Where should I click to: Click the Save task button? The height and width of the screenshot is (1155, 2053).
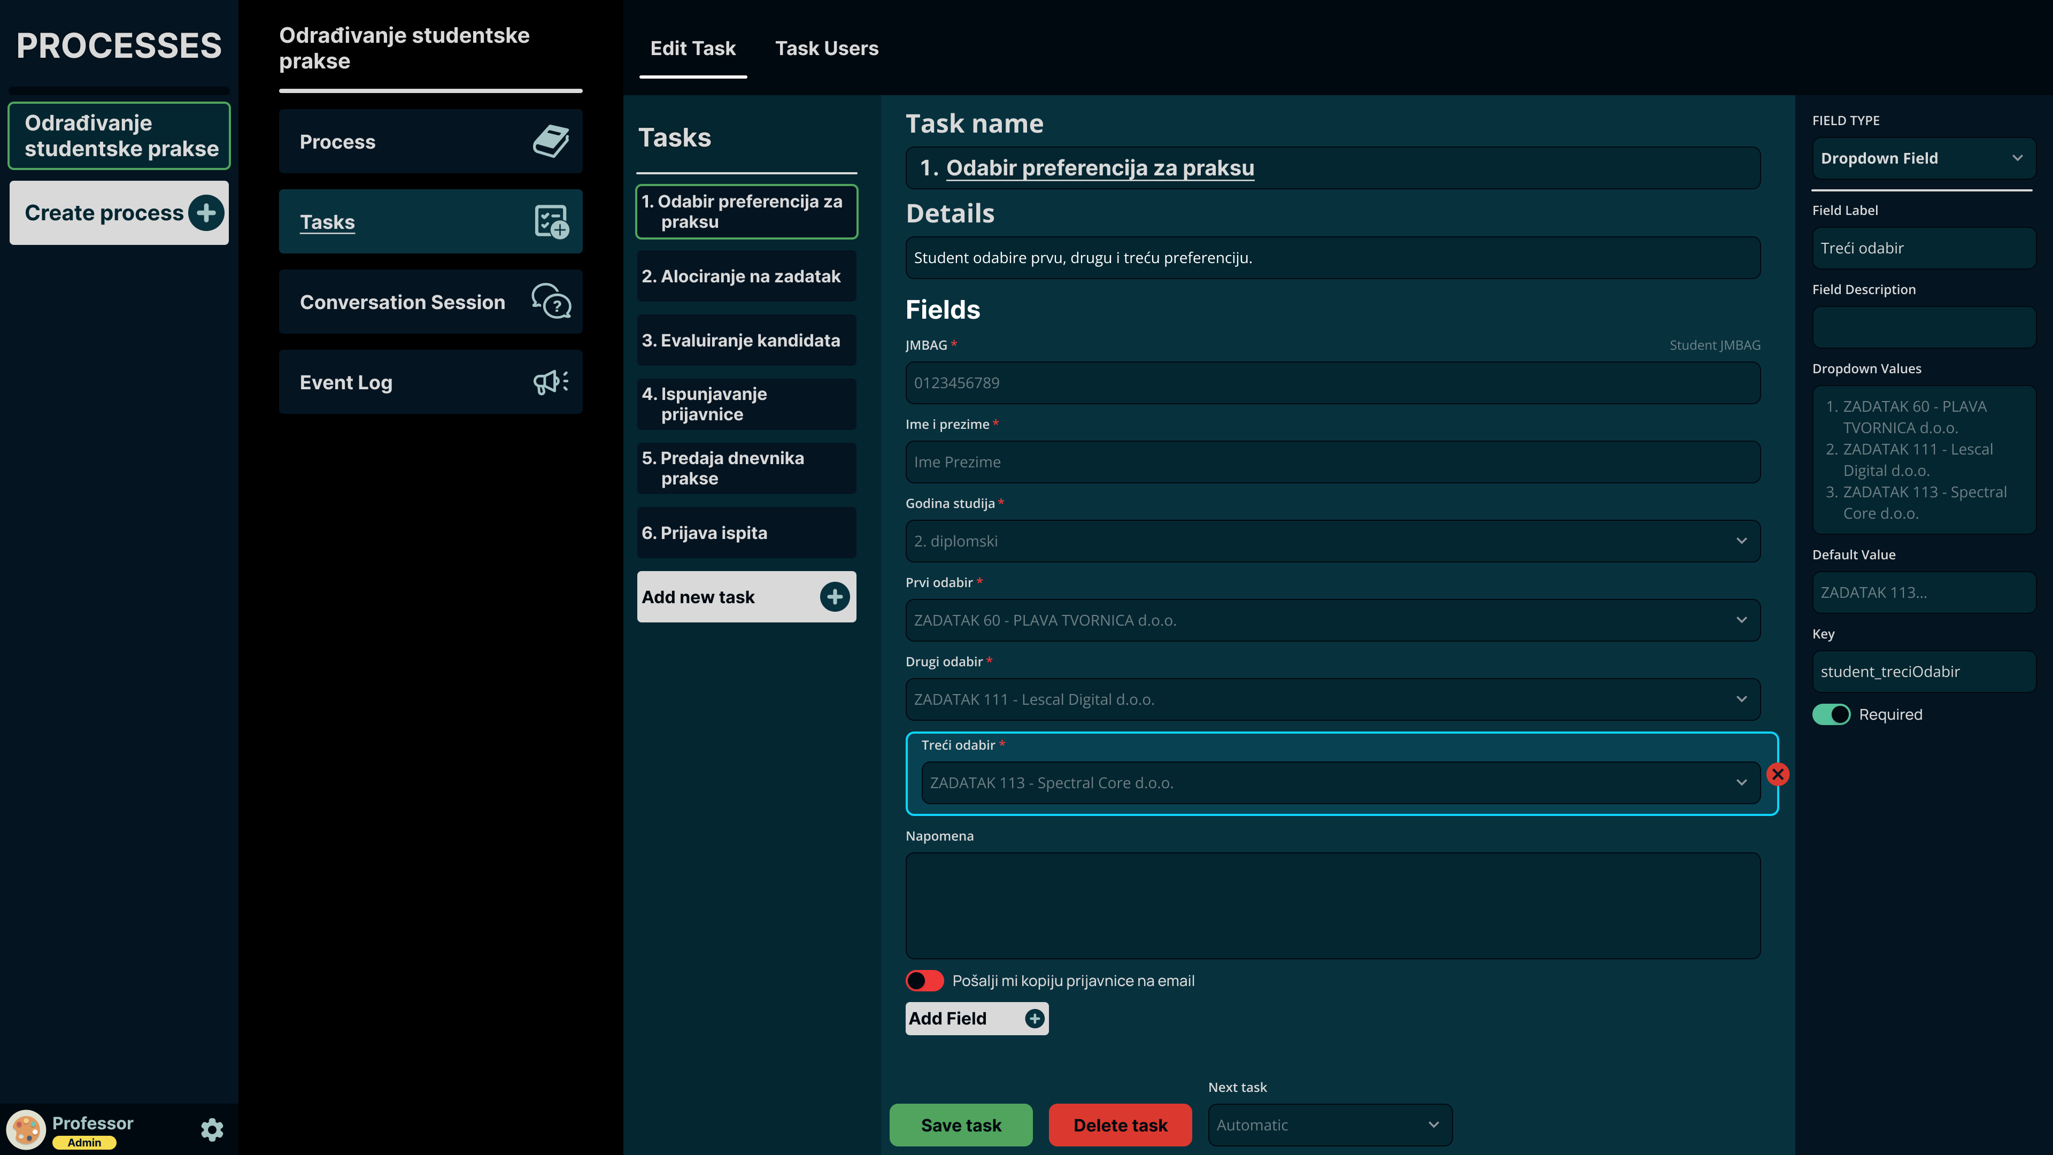[x=960, y=1125]
